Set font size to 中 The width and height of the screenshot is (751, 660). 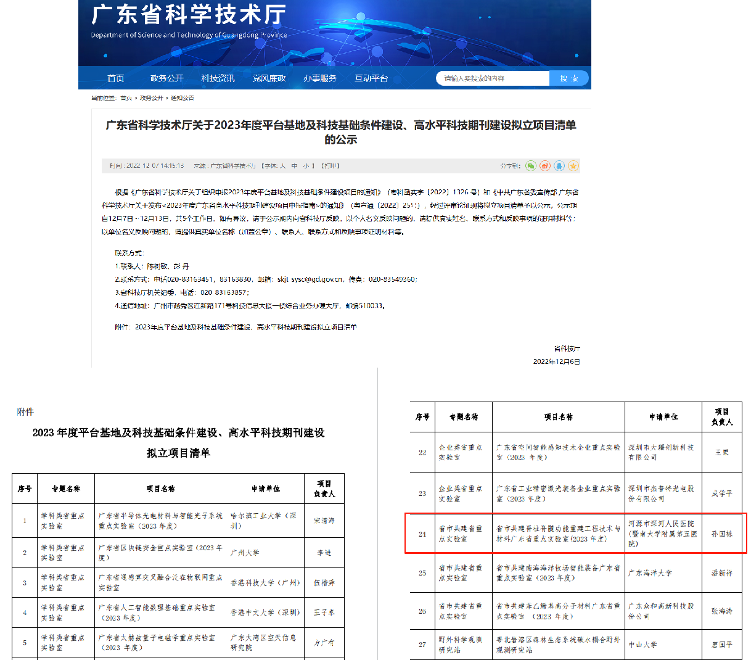pyautogui.click(x=294, y=166)
